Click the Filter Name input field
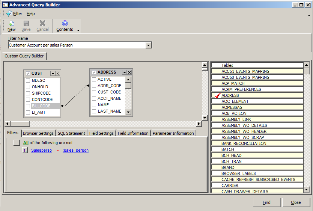313x211 pixels. [x=77, y=45]
